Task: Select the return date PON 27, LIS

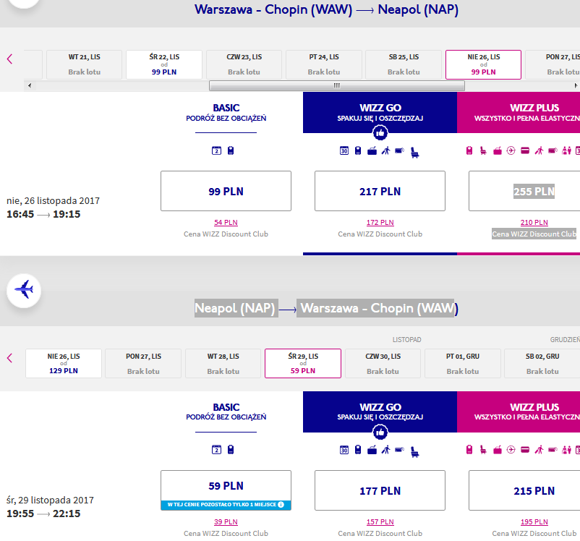Action: tap(143, 363)
